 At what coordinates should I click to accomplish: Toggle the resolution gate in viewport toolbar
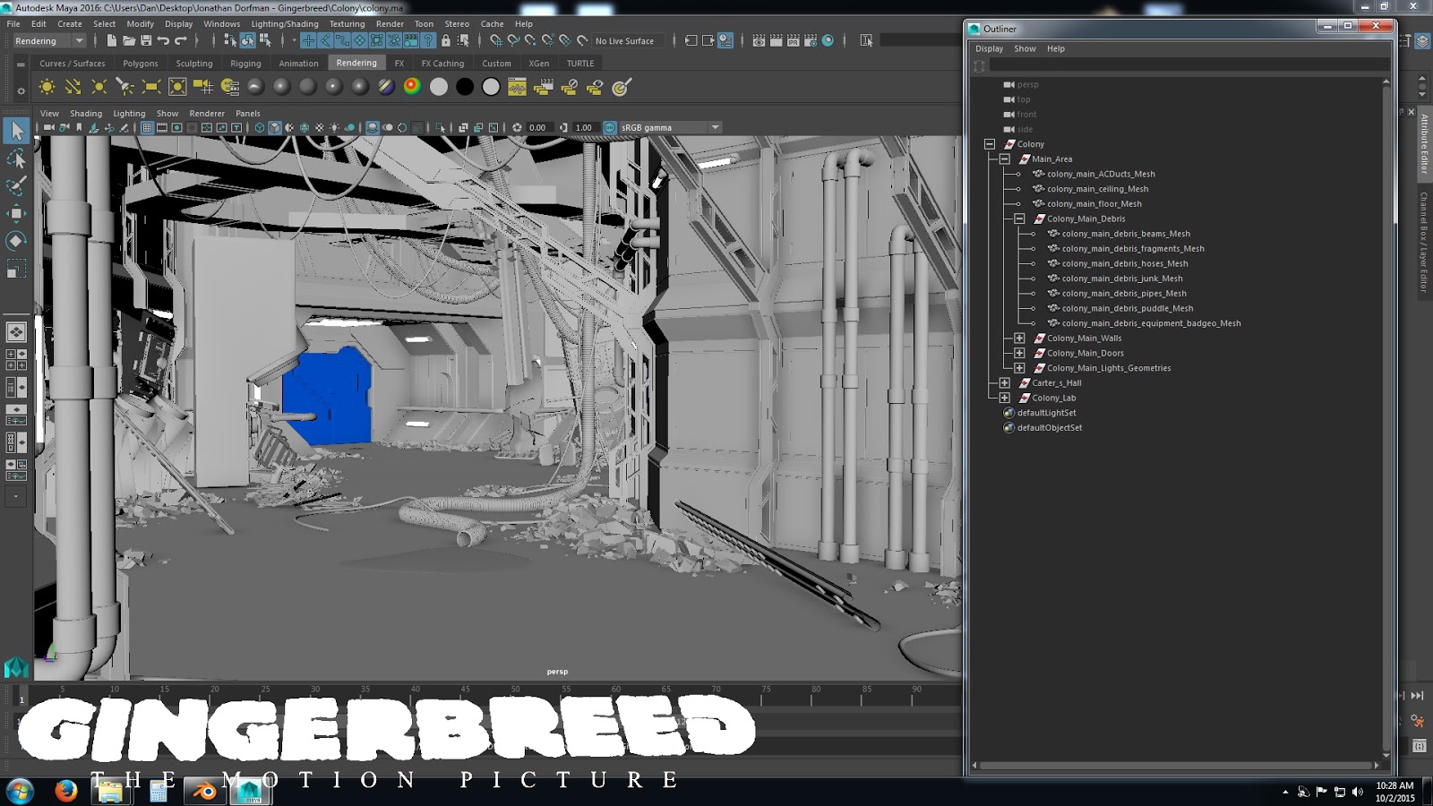pyautogui.click(x=177, y=127)
